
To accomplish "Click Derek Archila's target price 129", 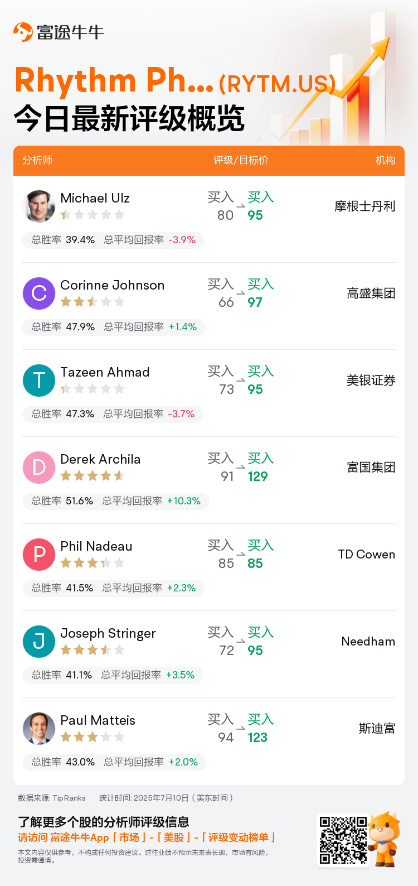I will tap(258, 476).
